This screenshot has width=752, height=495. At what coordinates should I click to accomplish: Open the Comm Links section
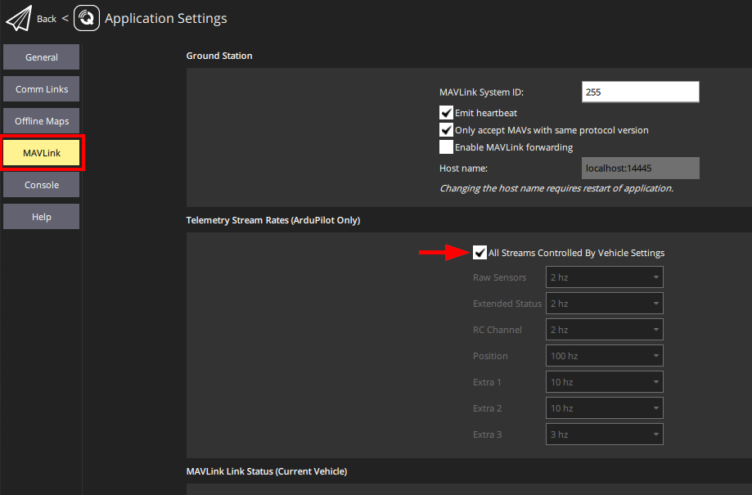pos(41,88)
